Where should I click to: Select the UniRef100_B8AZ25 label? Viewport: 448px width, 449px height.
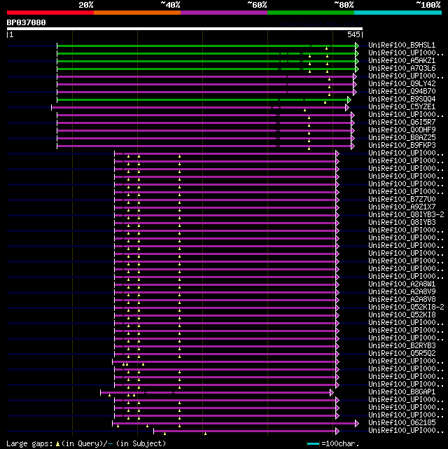(x=402, y=137)
